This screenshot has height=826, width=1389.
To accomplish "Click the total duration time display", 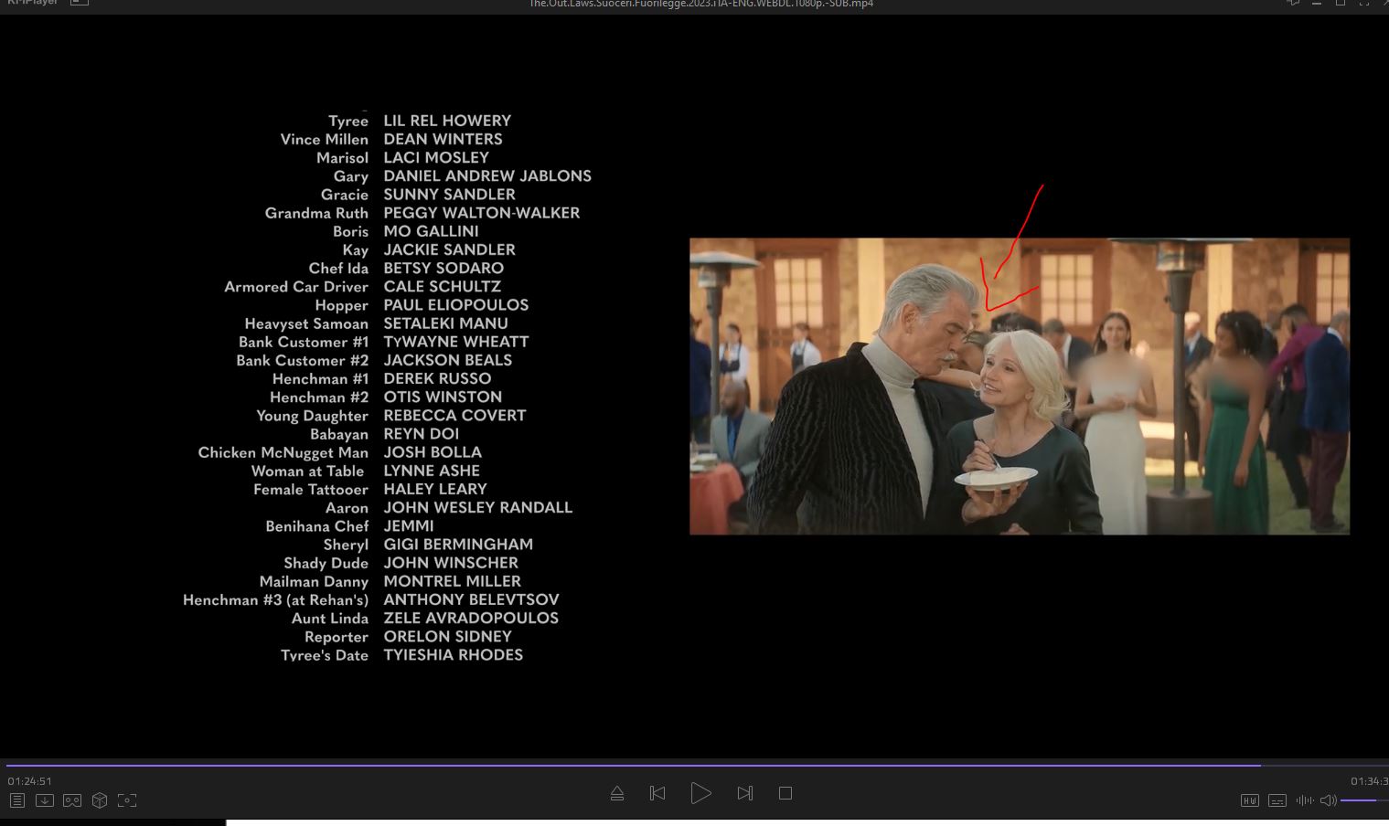I will (1369, 781).
